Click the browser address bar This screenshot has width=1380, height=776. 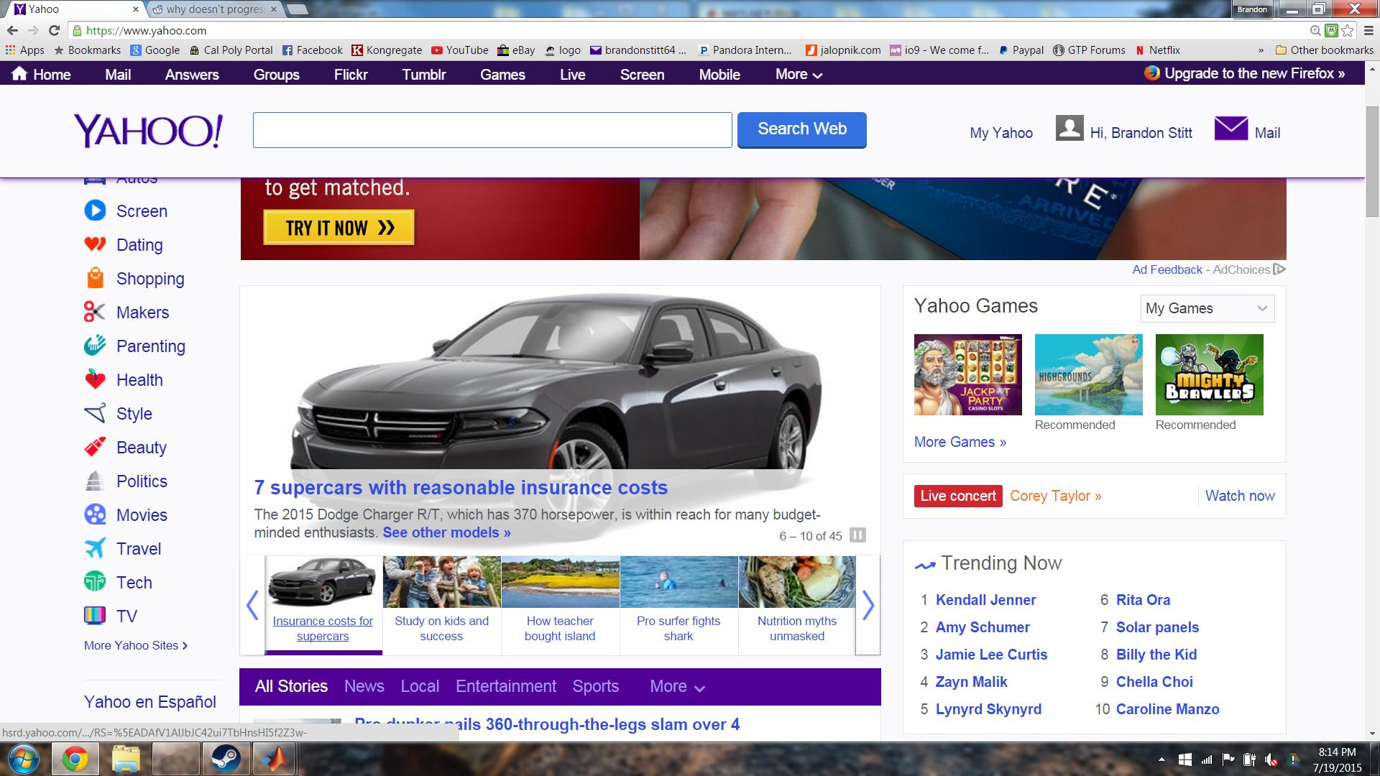[690, 30]
